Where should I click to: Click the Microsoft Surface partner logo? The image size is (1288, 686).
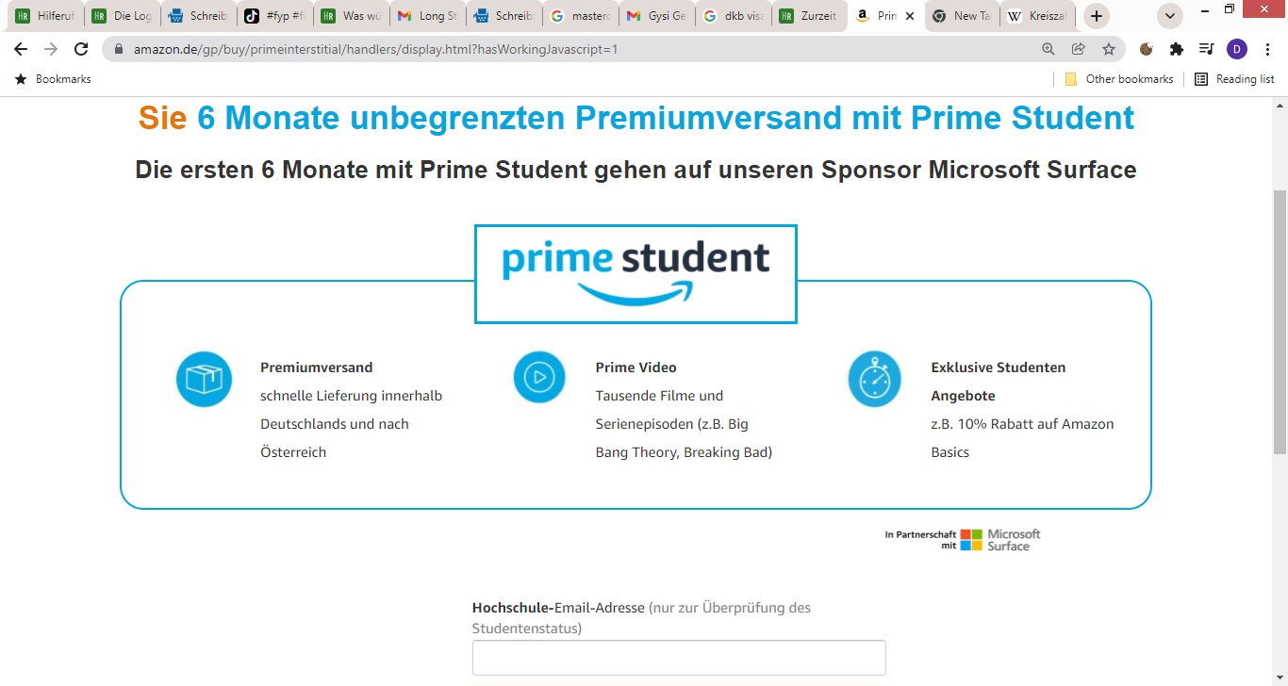(999, 539)
